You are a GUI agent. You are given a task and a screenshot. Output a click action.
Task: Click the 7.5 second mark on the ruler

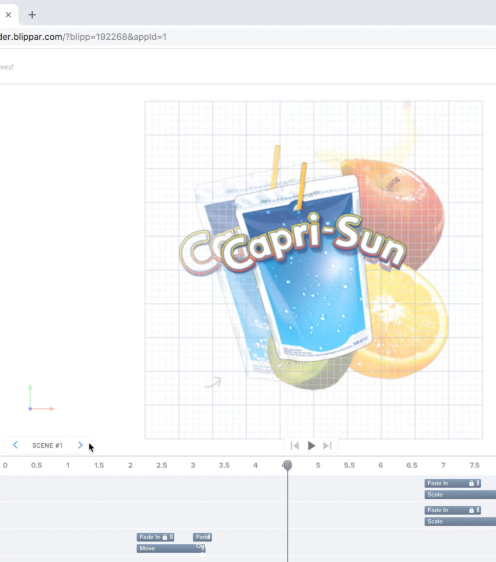coord(474,465)
